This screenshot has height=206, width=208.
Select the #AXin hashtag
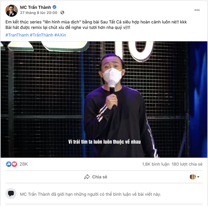coord(60,35)
